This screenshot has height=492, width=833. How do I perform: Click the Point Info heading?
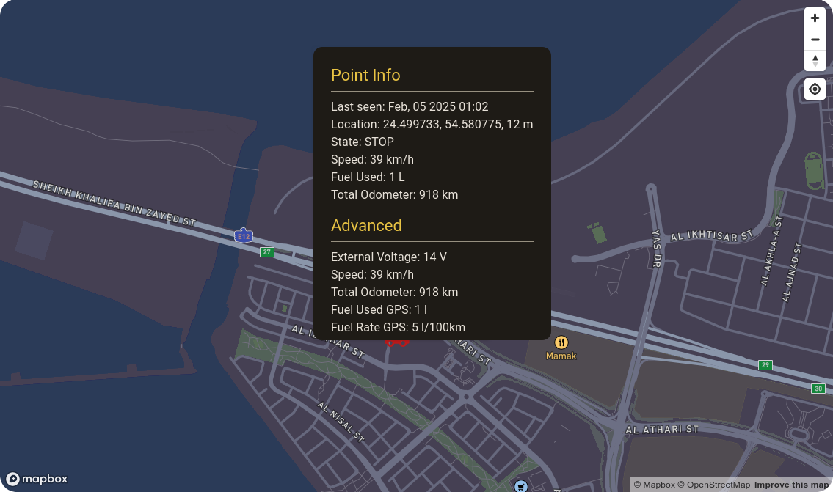point(365,75)
